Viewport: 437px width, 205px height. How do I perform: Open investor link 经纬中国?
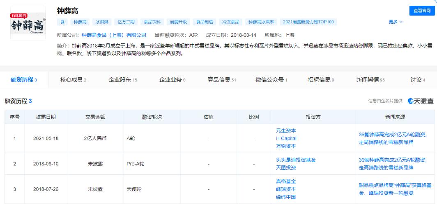[286, 197]
